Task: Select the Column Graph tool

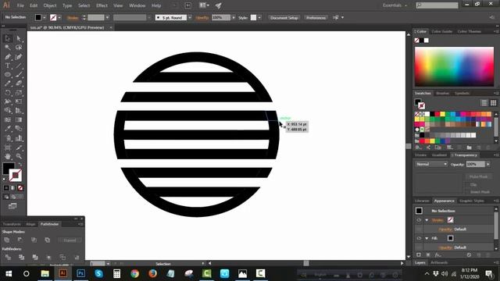Action: pyautogui.click(x=19, y=138)
